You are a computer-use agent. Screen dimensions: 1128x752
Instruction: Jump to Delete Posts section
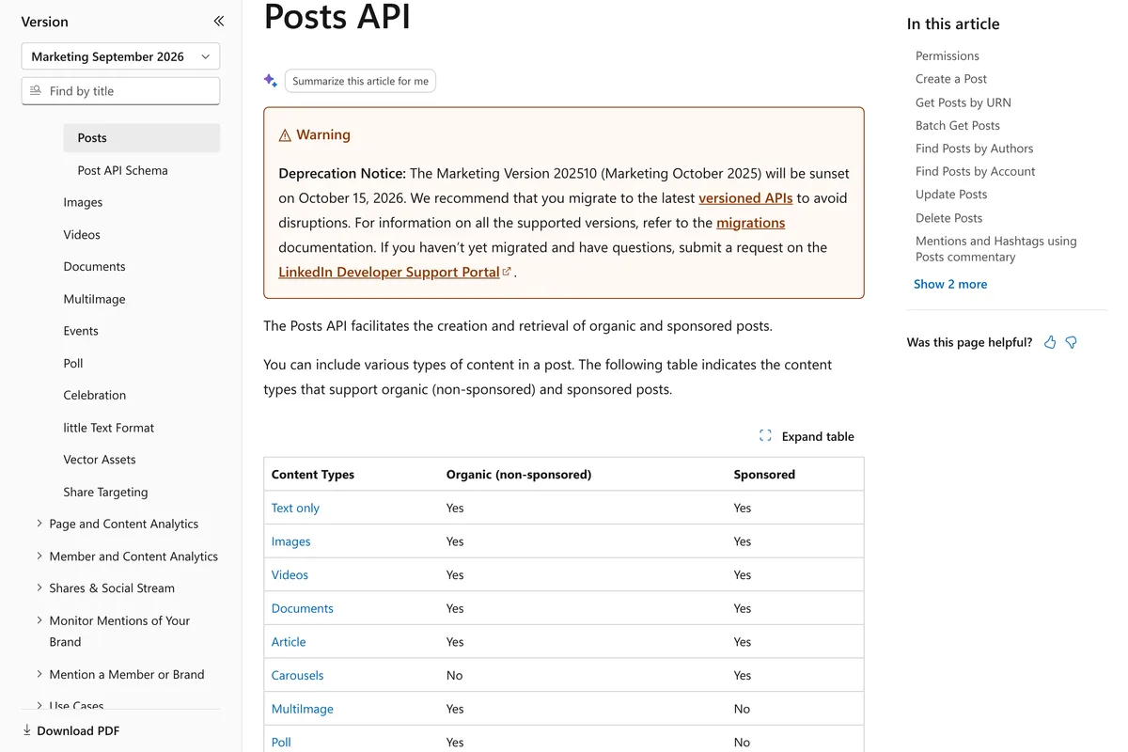[x=948, y=217]
